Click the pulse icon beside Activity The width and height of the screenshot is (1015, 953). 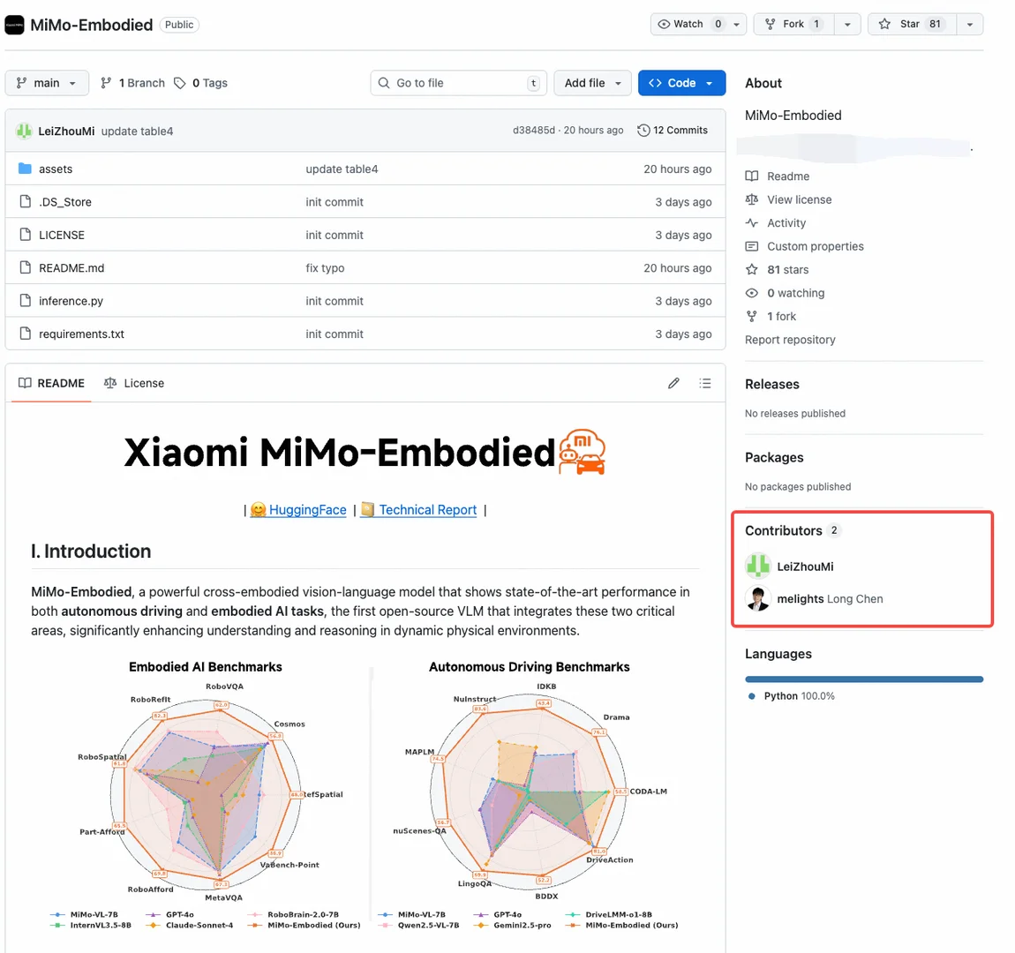tap(751, 222)
